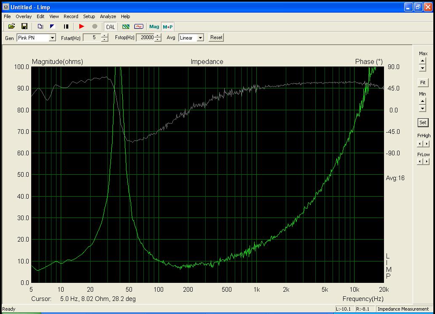Click the CAL calibration toolbar button
Viewport: 435px width, 314px height.
tap(110, 27)
